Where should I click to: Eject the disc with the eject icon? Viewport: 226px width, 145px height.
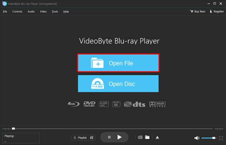tap(157, 137)
